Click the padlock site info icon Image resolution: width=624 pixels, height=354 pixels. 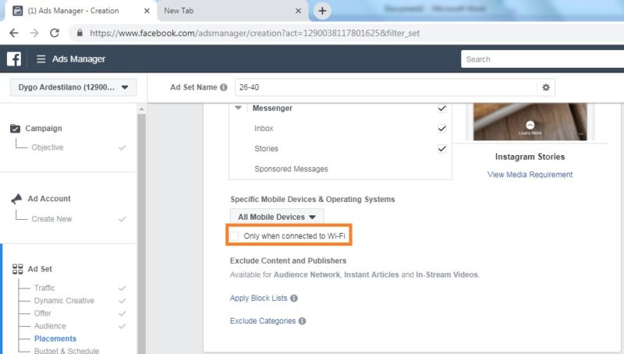[x=80, y=33]
